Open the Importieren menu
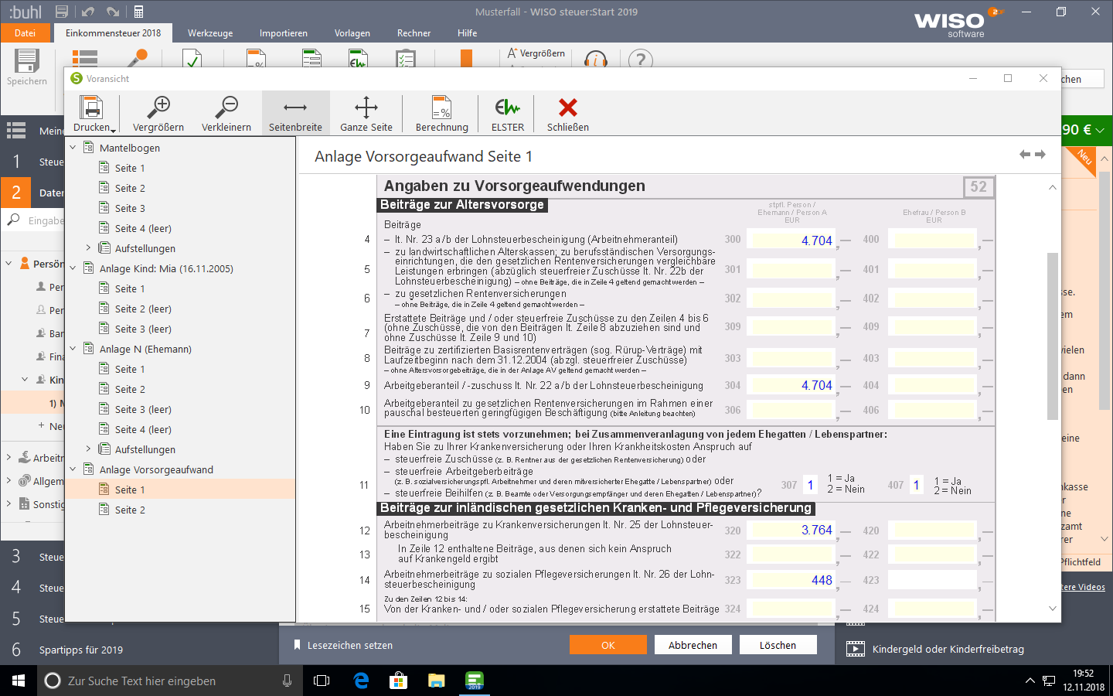Viewport: 1113px width, 696px height. [283, 33]
